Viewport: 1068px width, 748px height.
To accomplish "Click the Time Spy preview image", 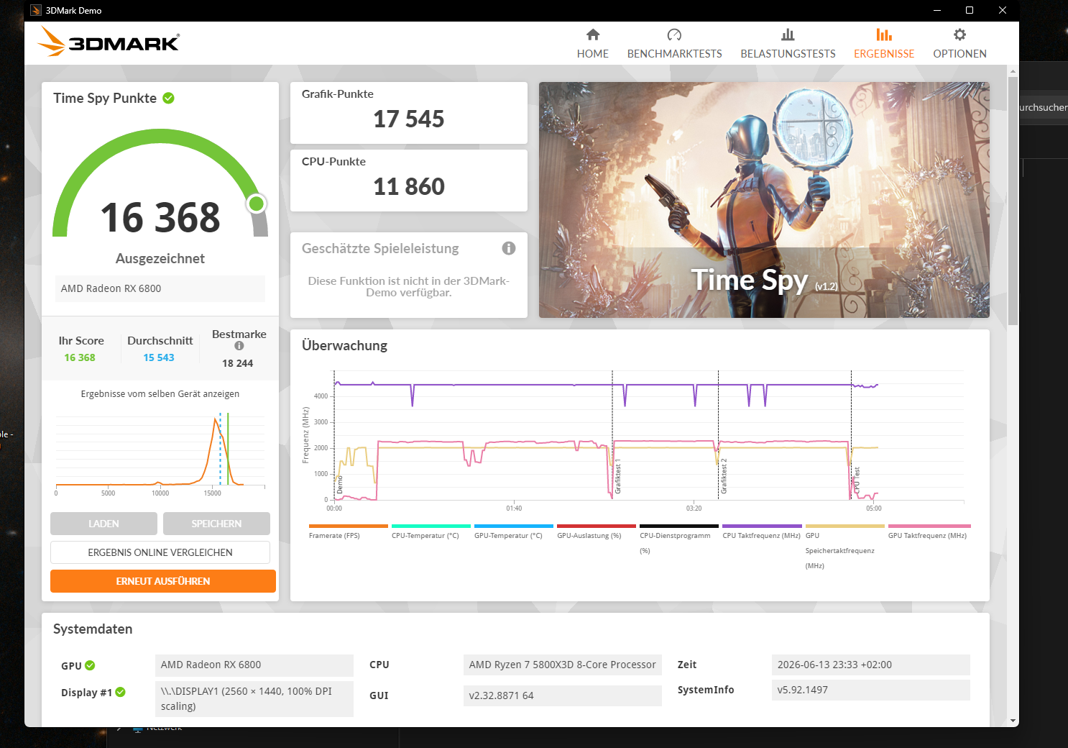I will 764,200.
